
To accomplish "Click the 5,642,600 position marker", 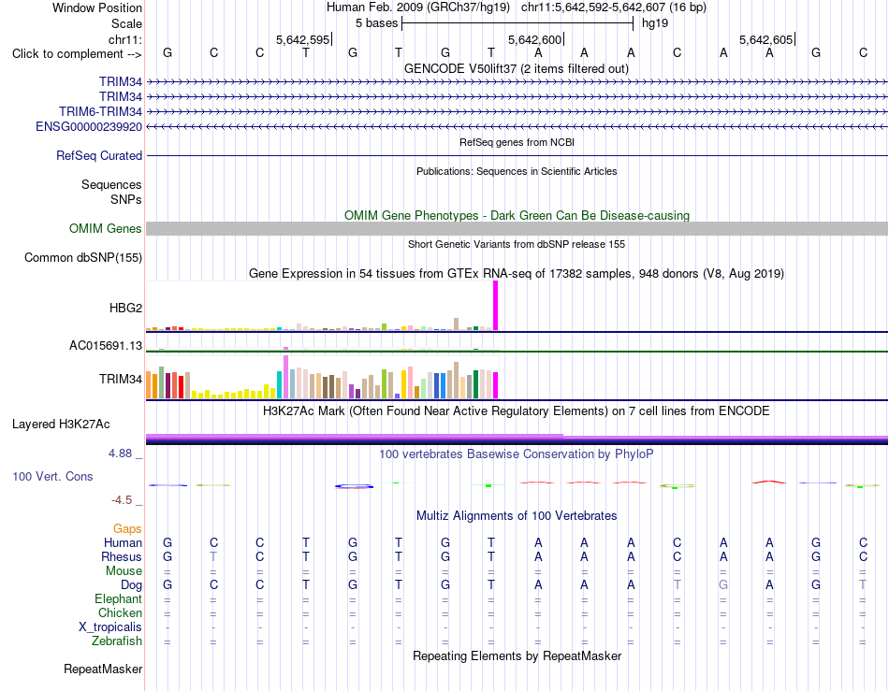I will click(535, 39).
